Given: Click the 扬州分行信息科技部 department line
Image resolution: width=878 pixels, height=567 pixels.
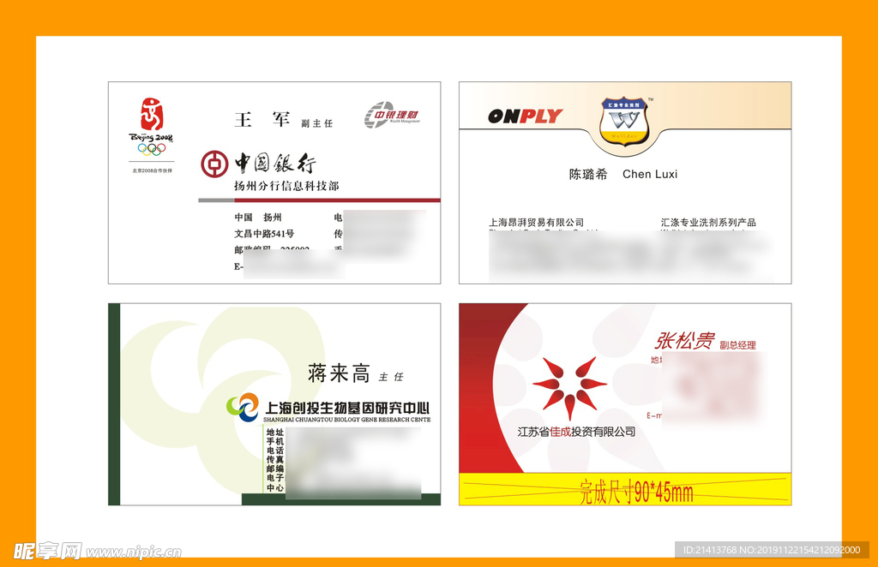Looking at the screenshot, I should [286, 186].
